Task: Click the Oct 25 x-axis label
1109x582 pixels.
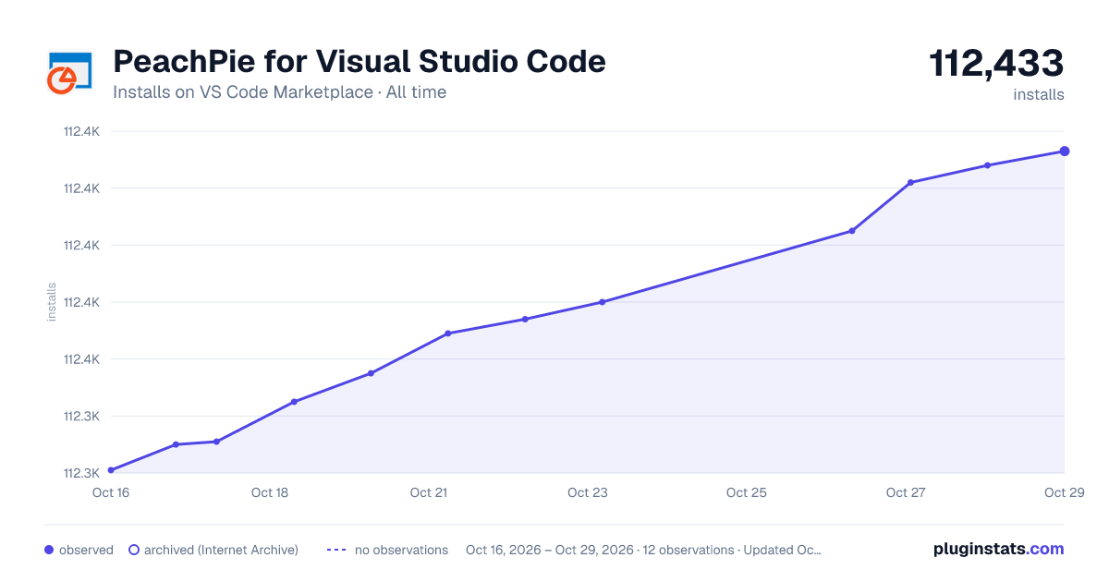Action: click(x=747, y=493)
